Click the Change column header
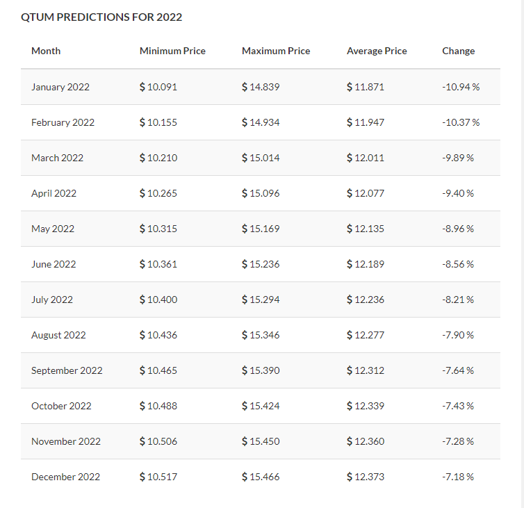 [x=459, y=51]
